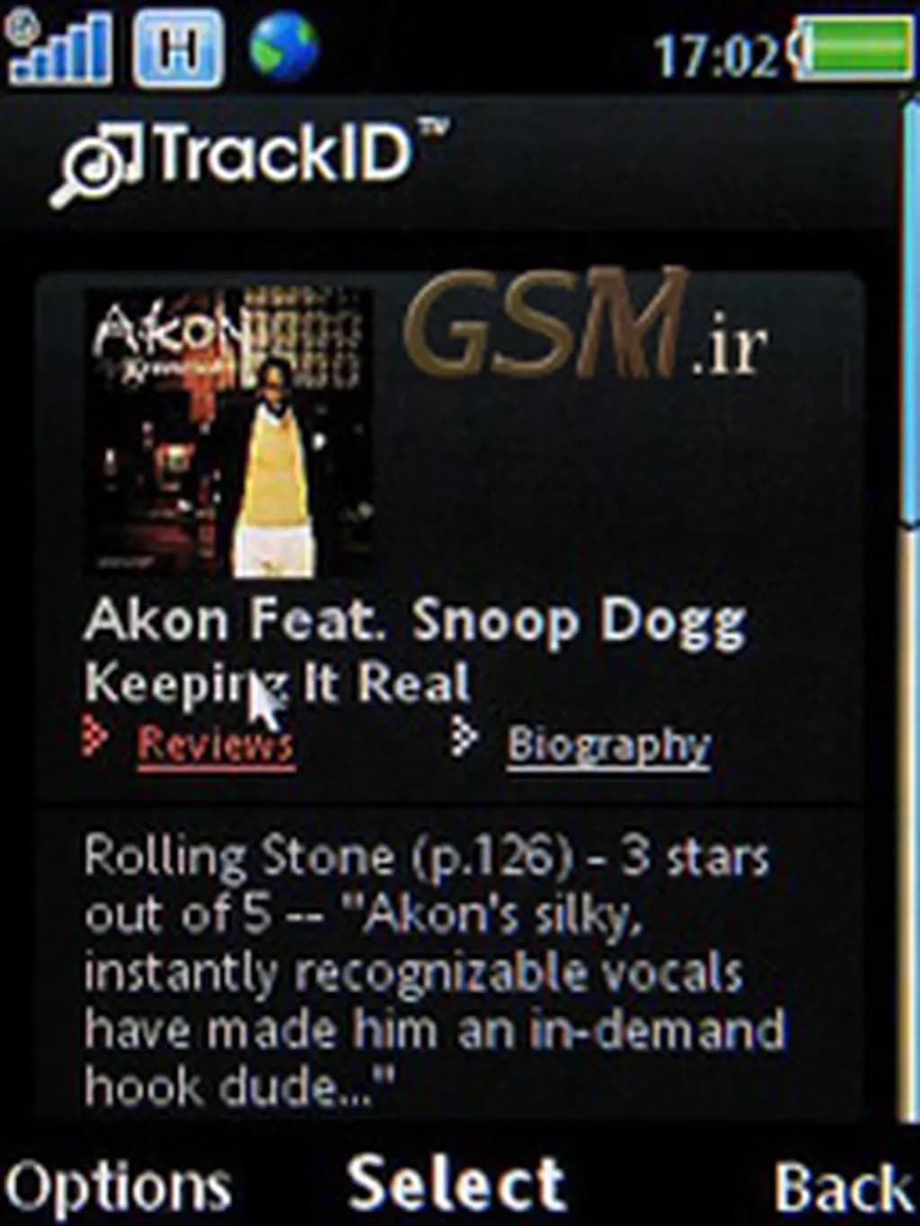Activate the Select softkey
Screen dimensions: 920x1226
pyautogui.click(x=456, y=1184)
